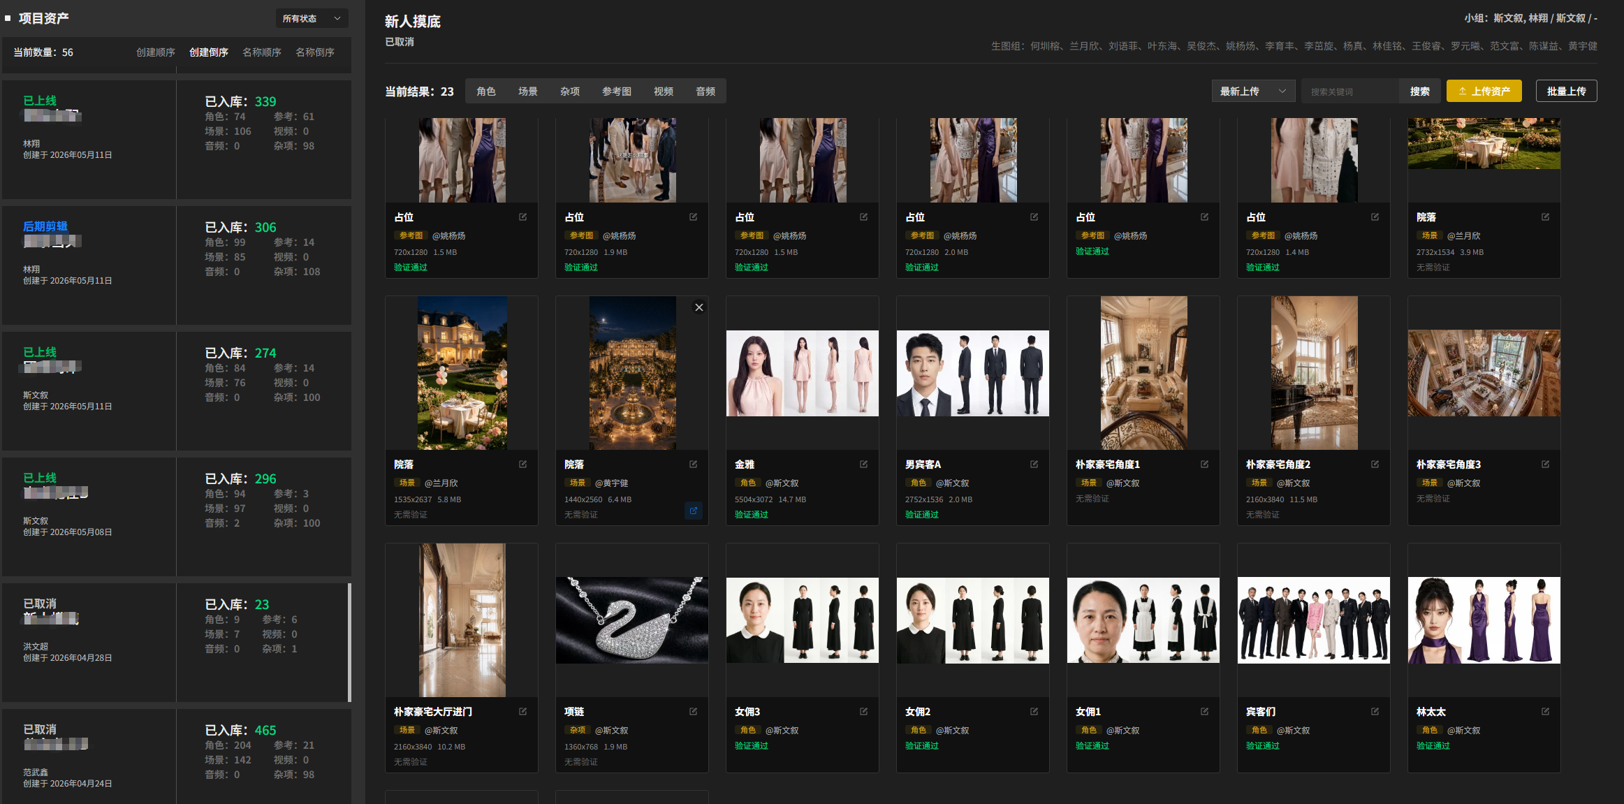Edit the 宾客们 asset

point(1375,711)
